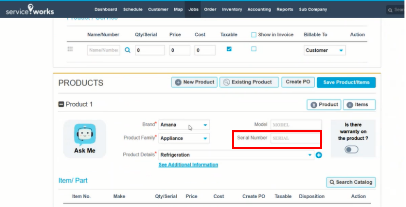Screen dimensions: 406x207
Task: Click Save Product/Items
Action: point(346,82)
